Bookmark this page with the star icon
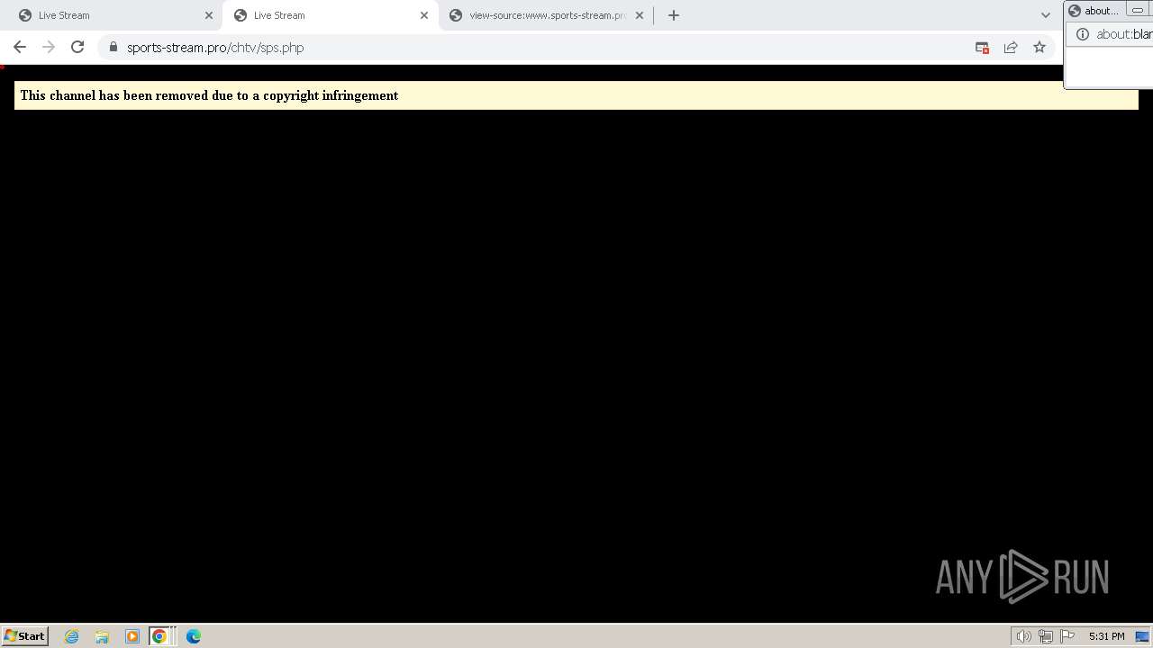 (1040, 47)
